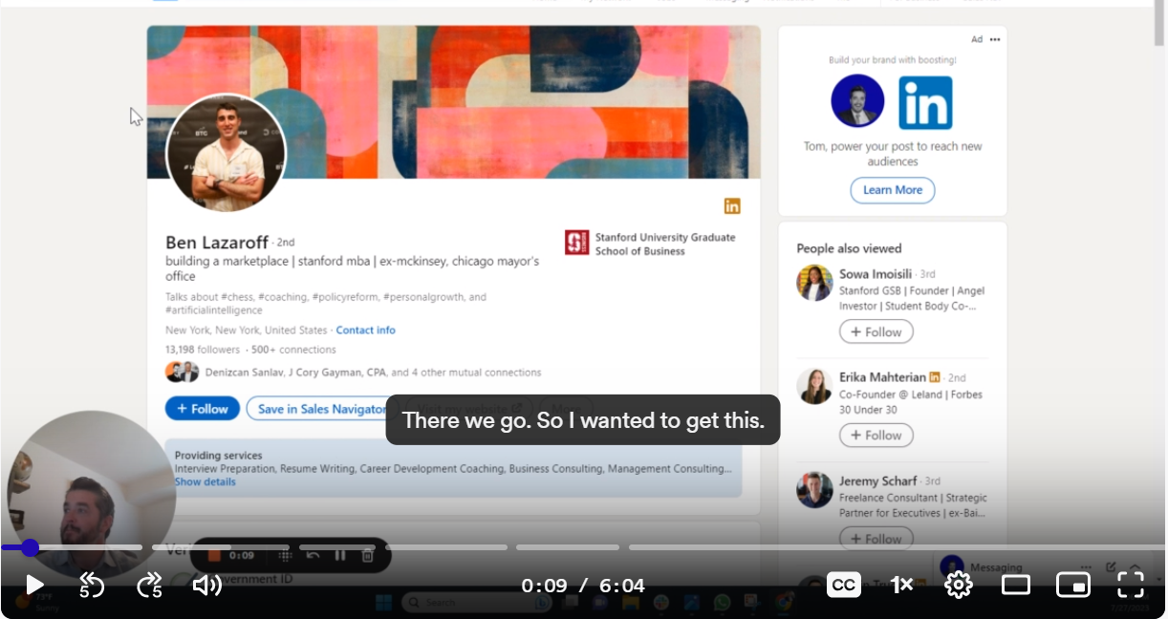Open the Contact info link
This screenshot has height=619, width=1168.
(x=365, y=331)
